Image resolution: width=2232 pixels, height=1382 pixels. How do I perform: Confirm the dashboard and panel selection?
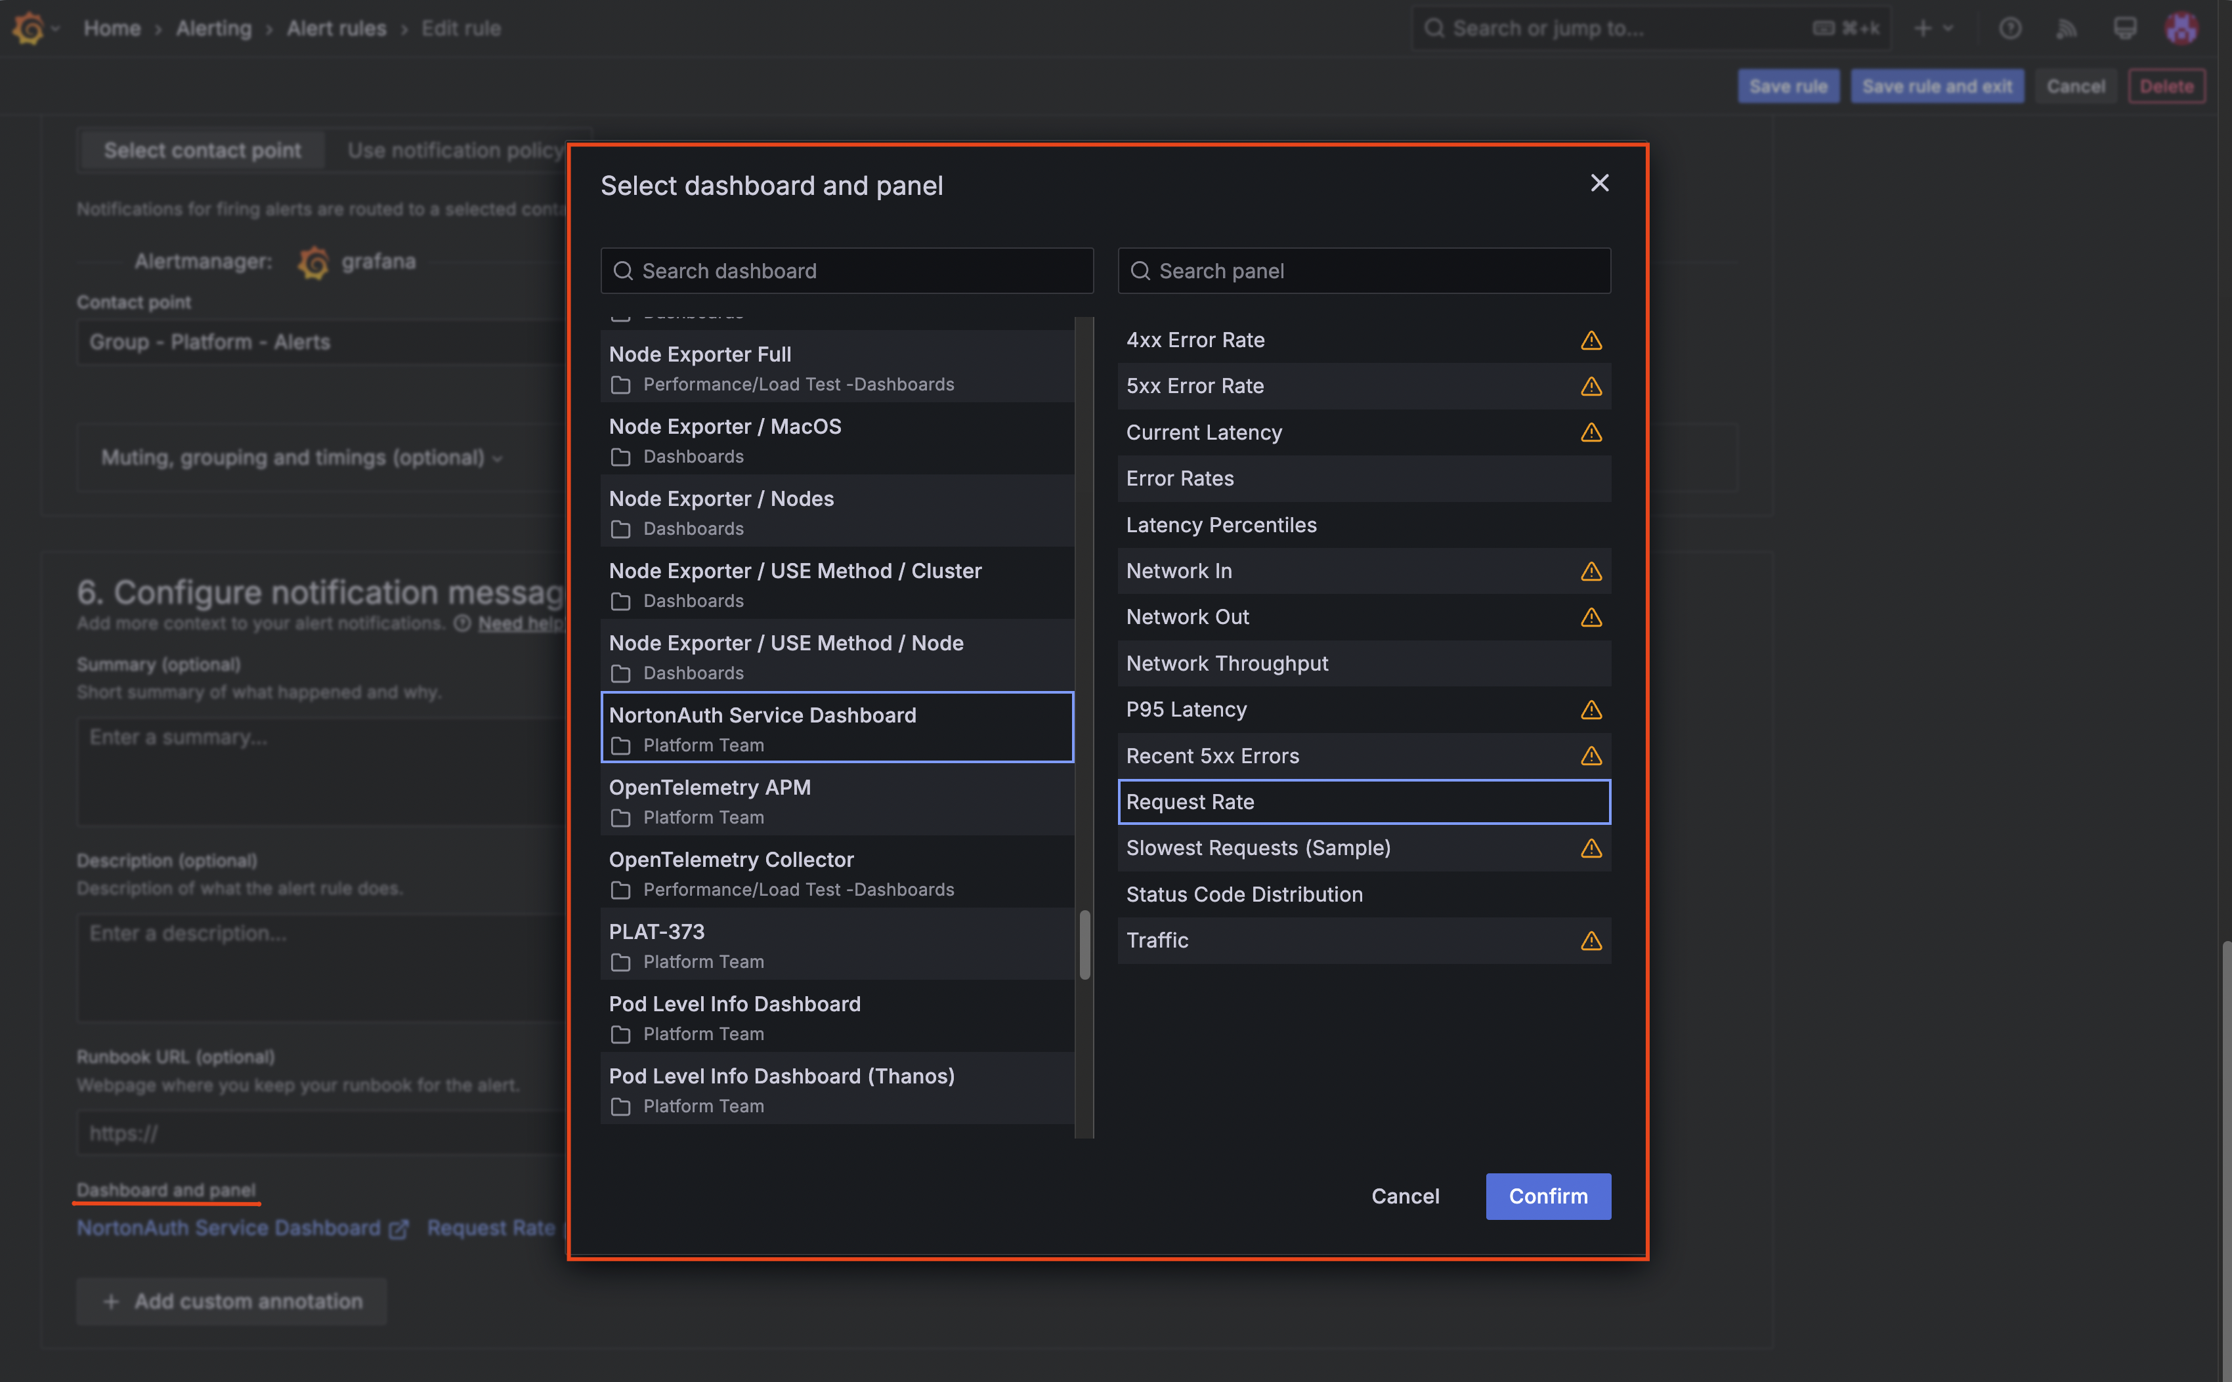pyautogui.click(x=1548, y=1196)
